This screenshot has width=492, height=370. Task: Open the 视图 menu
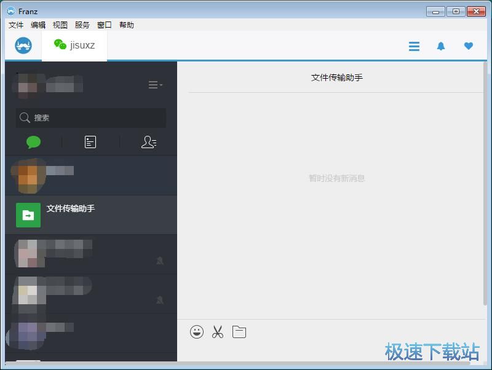pos(60,25)
